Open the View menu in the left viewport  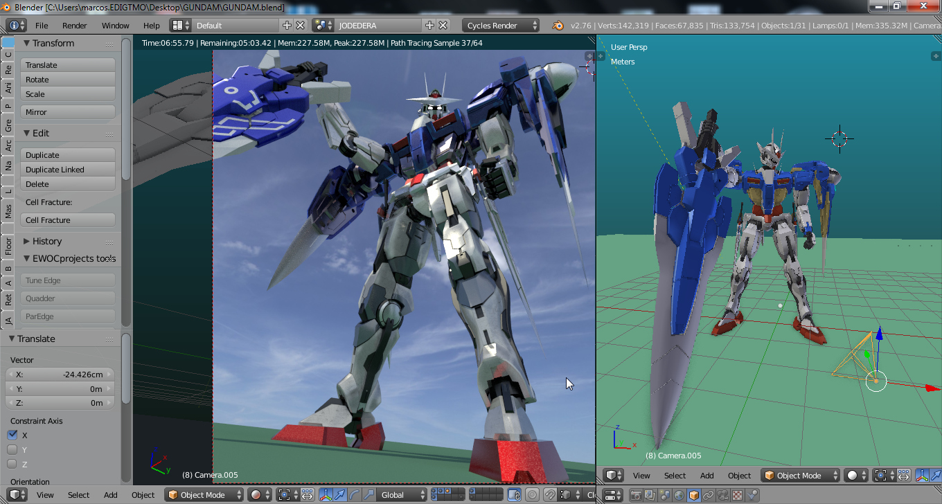(x=46, y=495)
